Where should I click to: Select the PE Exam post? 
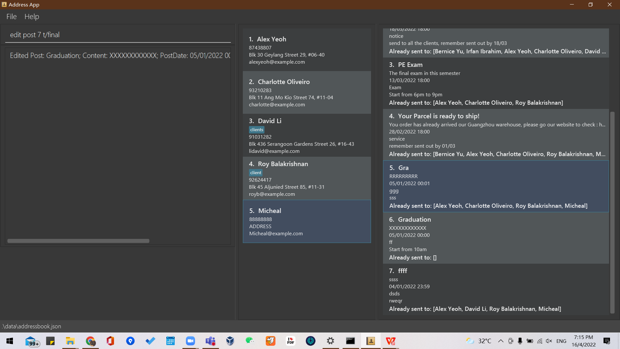[x=495, y=83]
